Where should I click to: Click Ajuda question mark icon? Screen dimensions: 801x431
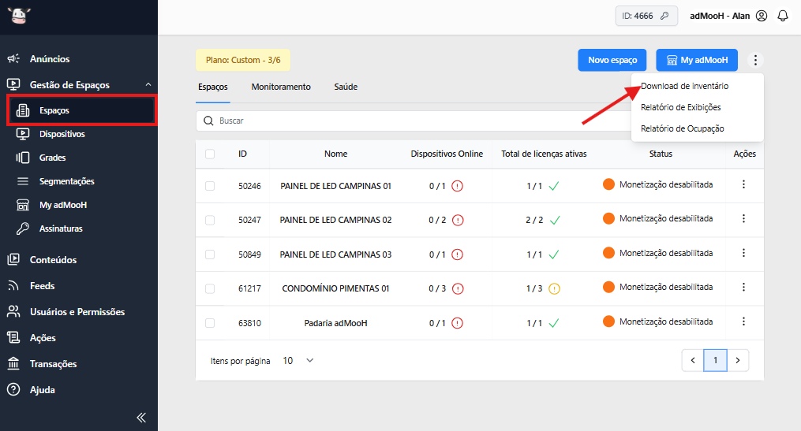tap(13, 390)
